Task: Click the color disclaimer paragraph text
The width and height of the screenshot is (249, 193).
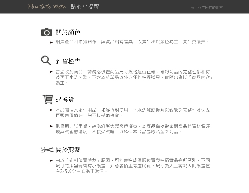Action: coord(133,42)
